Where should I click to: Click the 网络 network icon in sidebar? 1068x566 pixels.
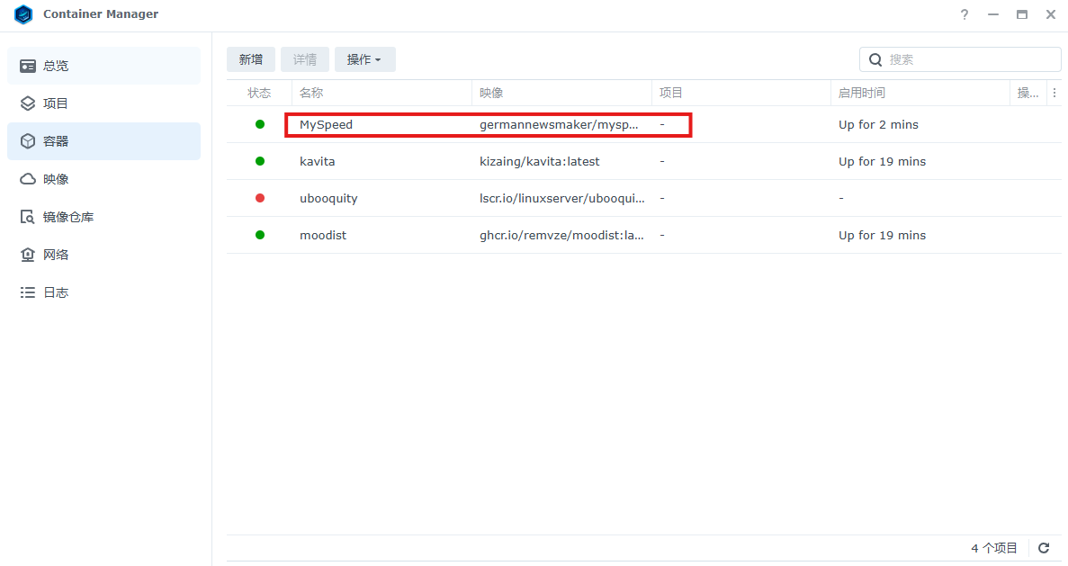click(x=28, y=255)
